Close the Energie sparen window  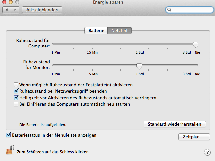pos(4,3)
